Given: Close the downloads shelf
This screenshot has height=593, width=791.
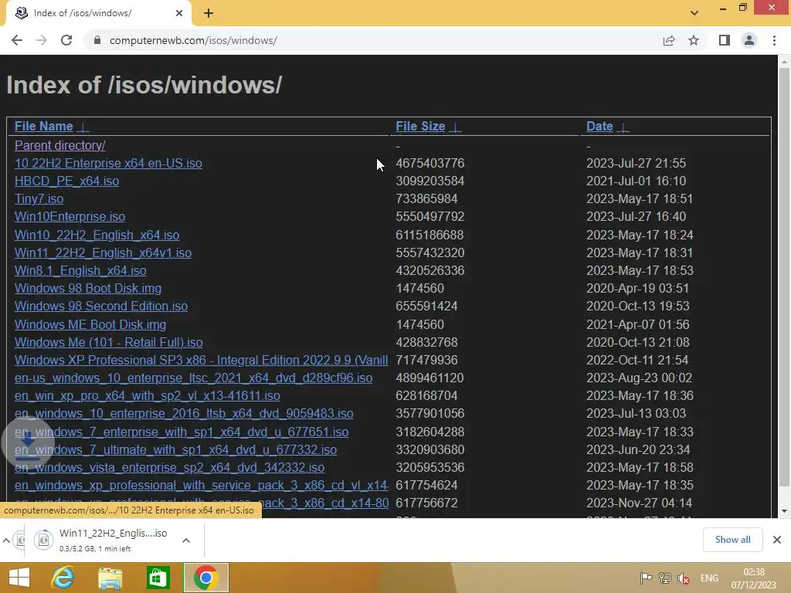Looking at the screenshot, I should [777, 540].
